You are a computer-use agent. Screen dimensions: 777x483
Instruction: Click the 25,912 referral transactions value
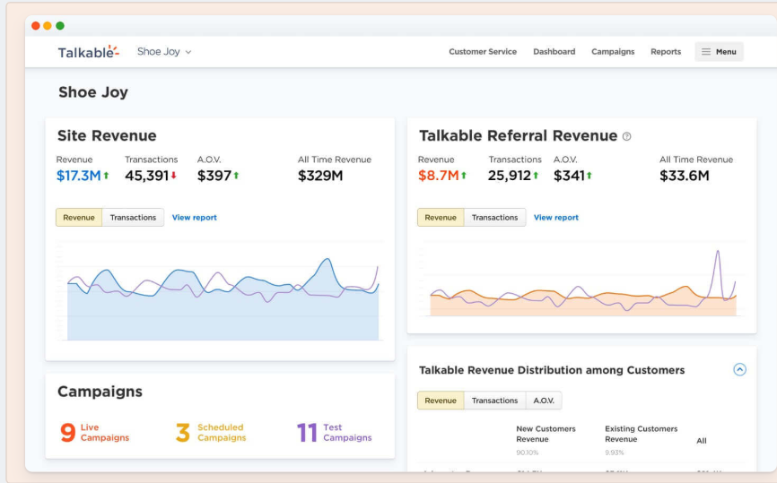point(510,176)
